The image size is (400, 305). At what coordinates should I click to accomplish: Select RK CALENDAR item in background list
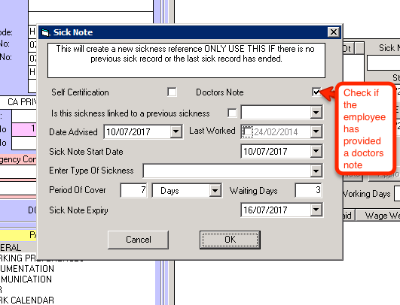click(x=27, y=300)
